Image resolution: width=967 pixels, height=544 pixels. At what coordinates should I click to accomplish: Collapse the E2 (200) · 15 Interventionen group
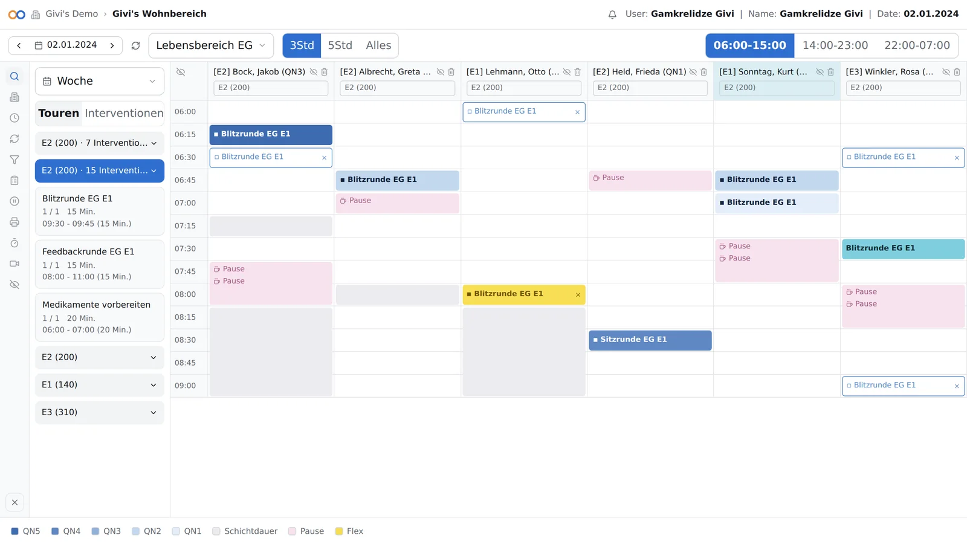100,170
